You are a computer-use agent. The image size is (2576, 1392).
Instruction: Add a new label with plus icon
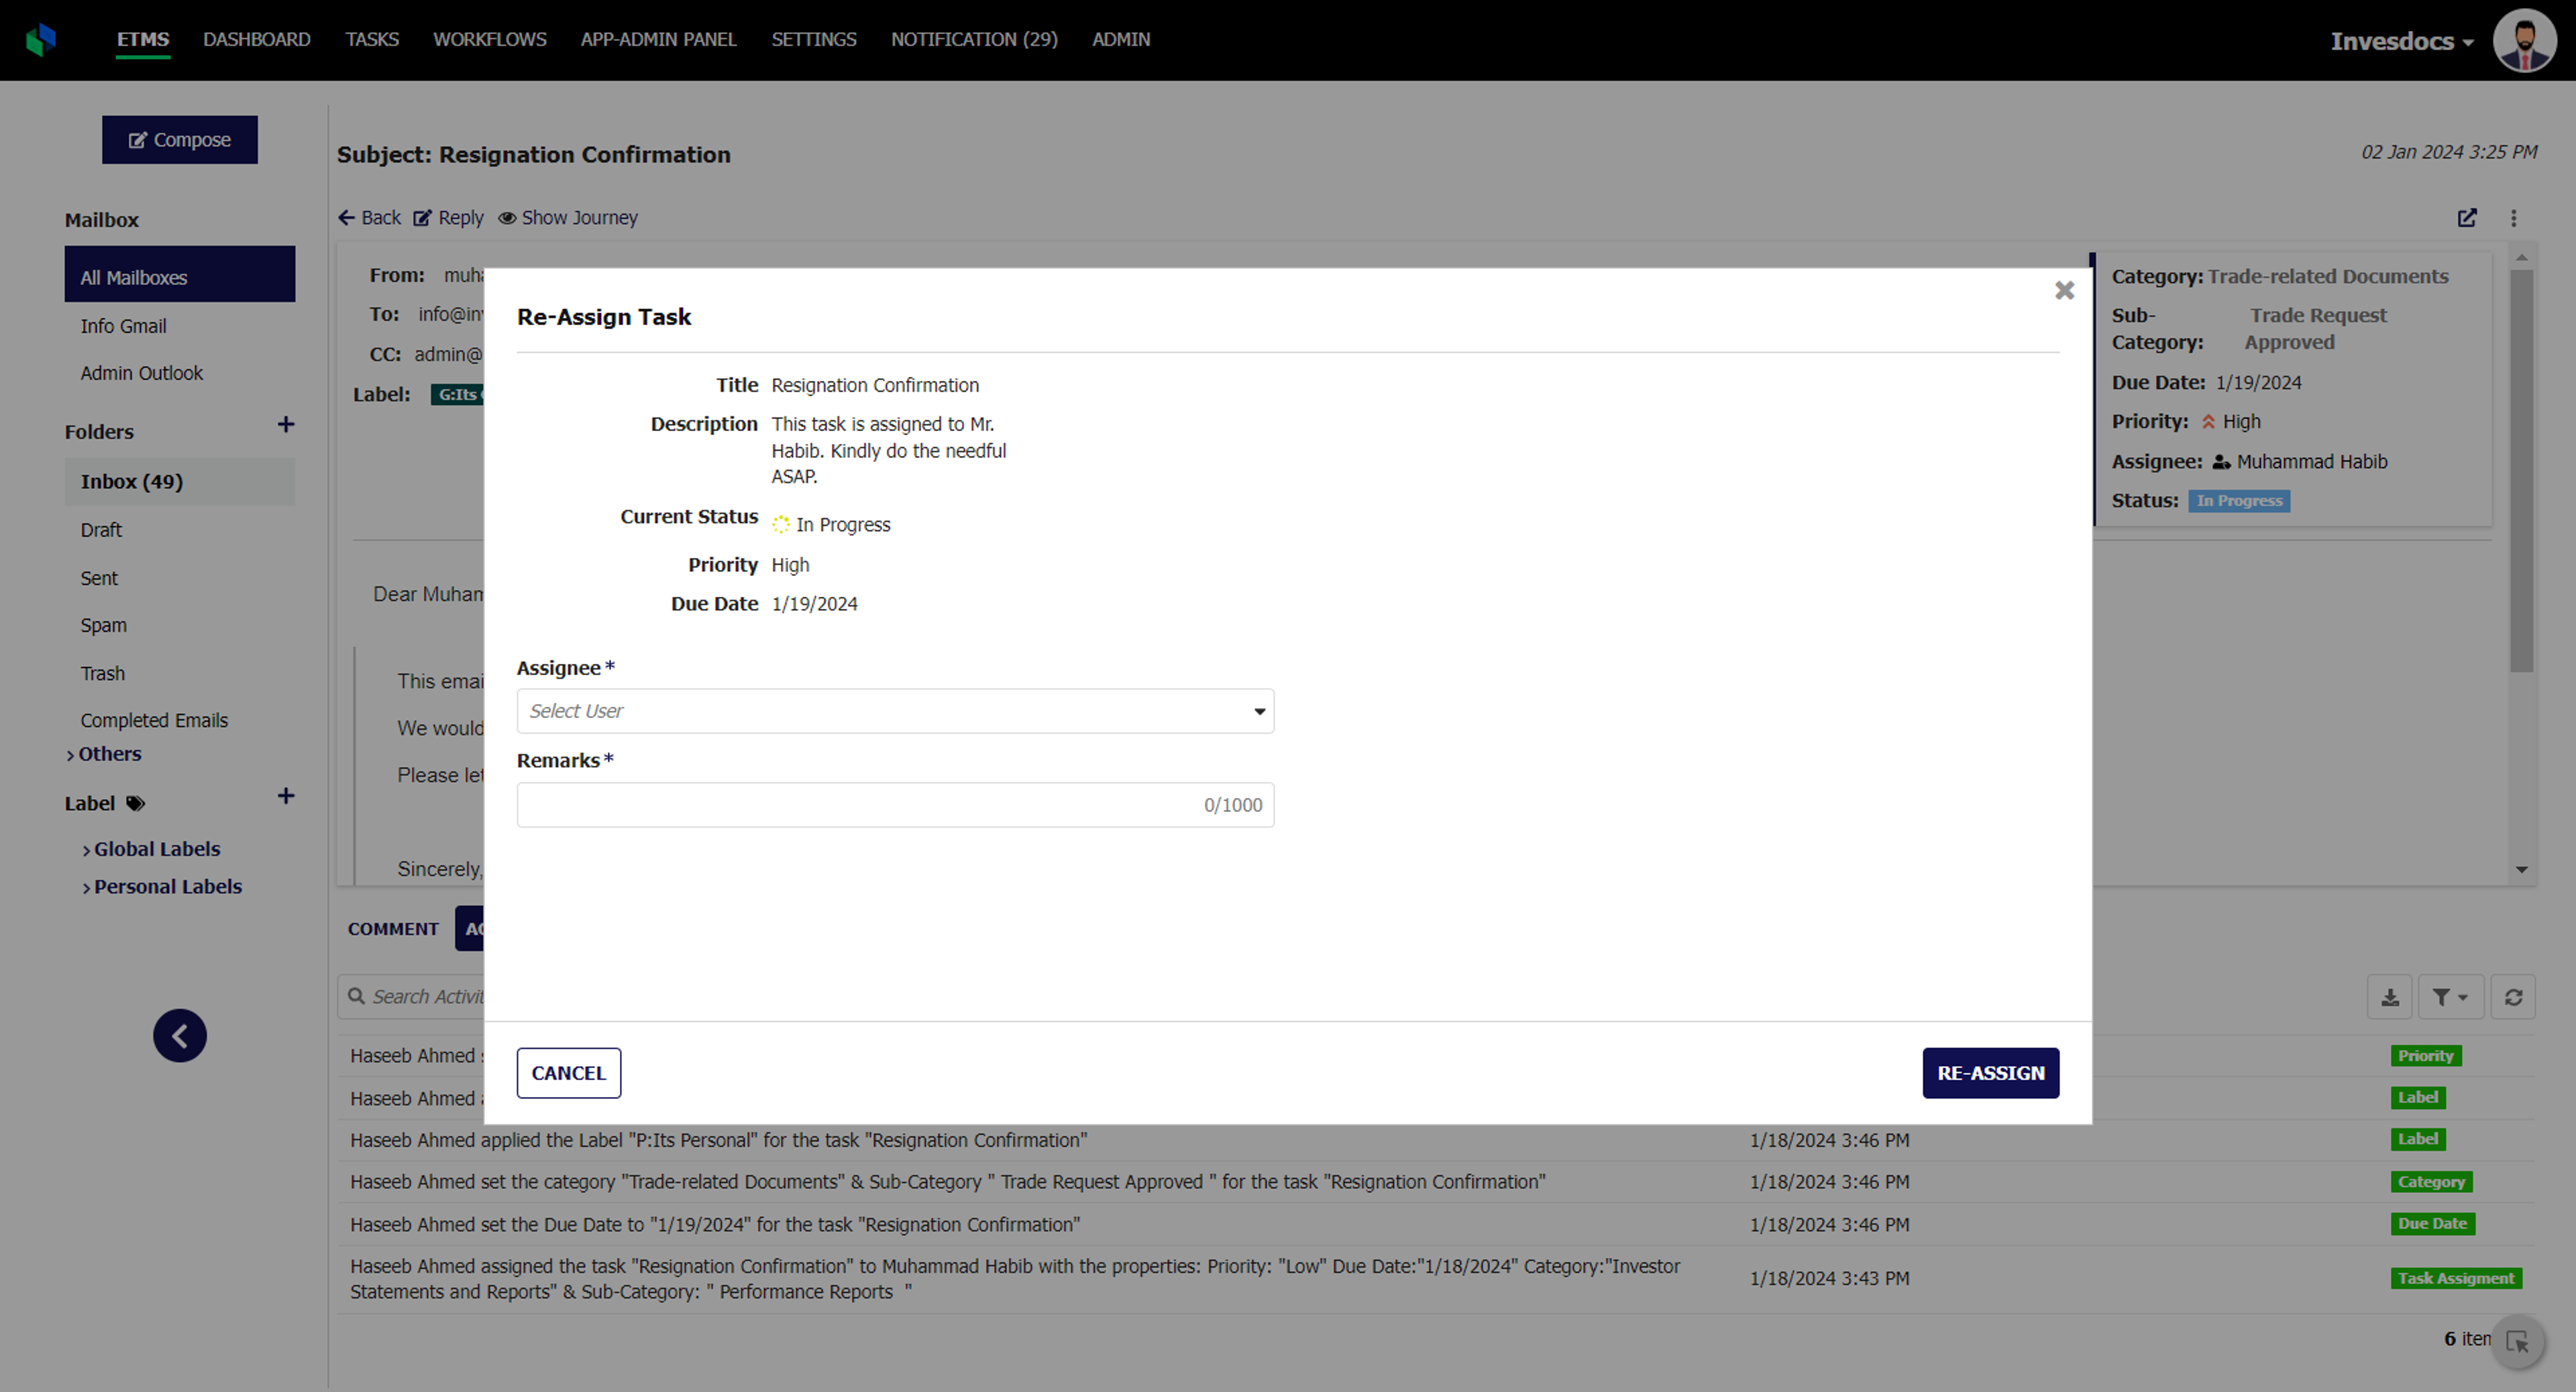pos(286,797)
